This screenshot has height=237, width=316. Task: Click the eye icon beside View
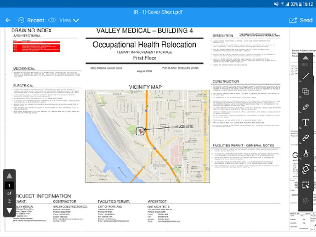coord(52,20)
